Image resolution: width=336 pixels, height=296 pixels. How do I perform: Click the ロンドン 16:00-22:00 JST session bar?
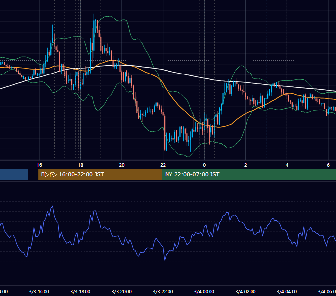100,174
